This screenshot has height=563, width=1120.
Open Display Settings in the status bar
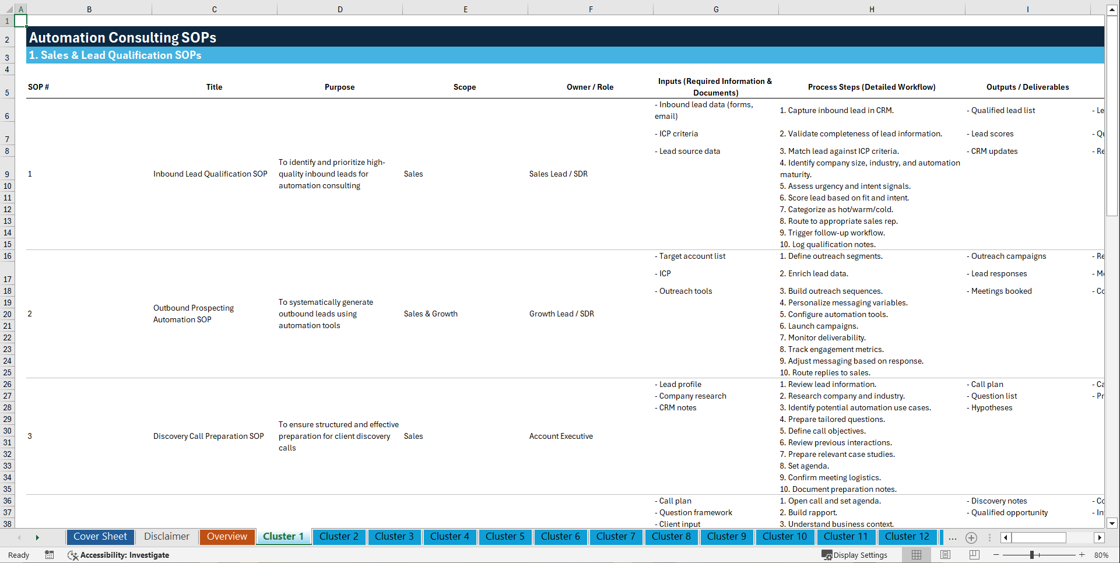tap(855, 555)
